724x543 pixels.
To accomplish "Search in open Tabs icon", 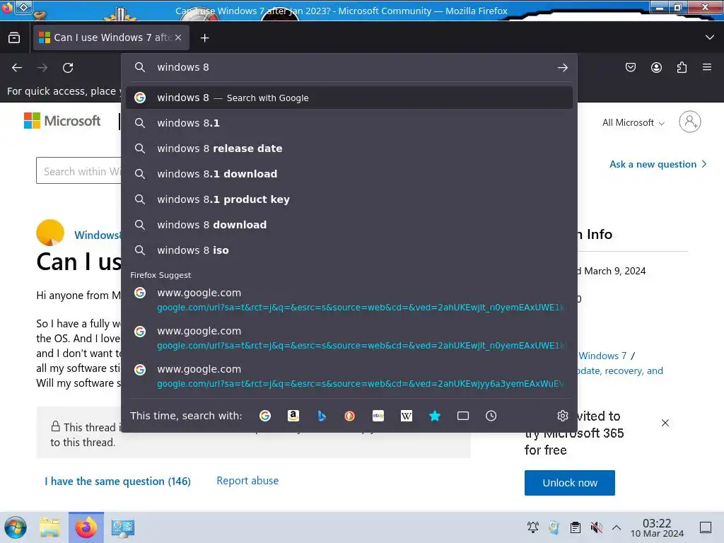I will coord(463,416).
